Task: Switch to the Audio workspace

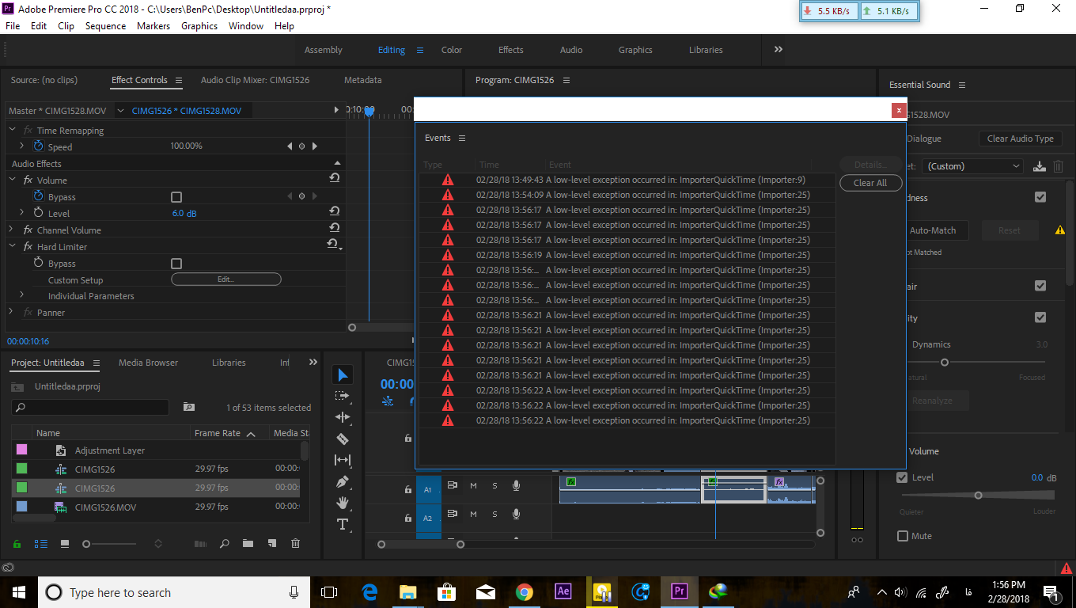Action: click(571, 50)
